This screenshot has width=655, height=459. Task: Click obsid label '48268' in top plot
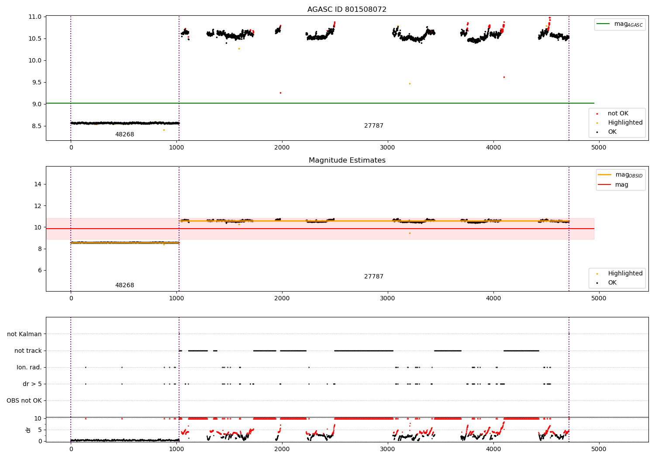pos(124,135)
